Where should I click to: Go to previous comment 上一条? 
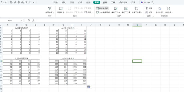[x=78, y=8]
